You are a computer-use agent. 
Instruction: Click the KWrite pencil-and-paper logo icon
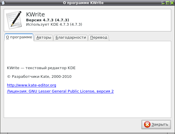pyautogui.click(x=14, y=20)
